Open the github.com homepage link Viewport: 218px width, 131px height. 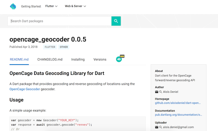[x=178, y=103]
